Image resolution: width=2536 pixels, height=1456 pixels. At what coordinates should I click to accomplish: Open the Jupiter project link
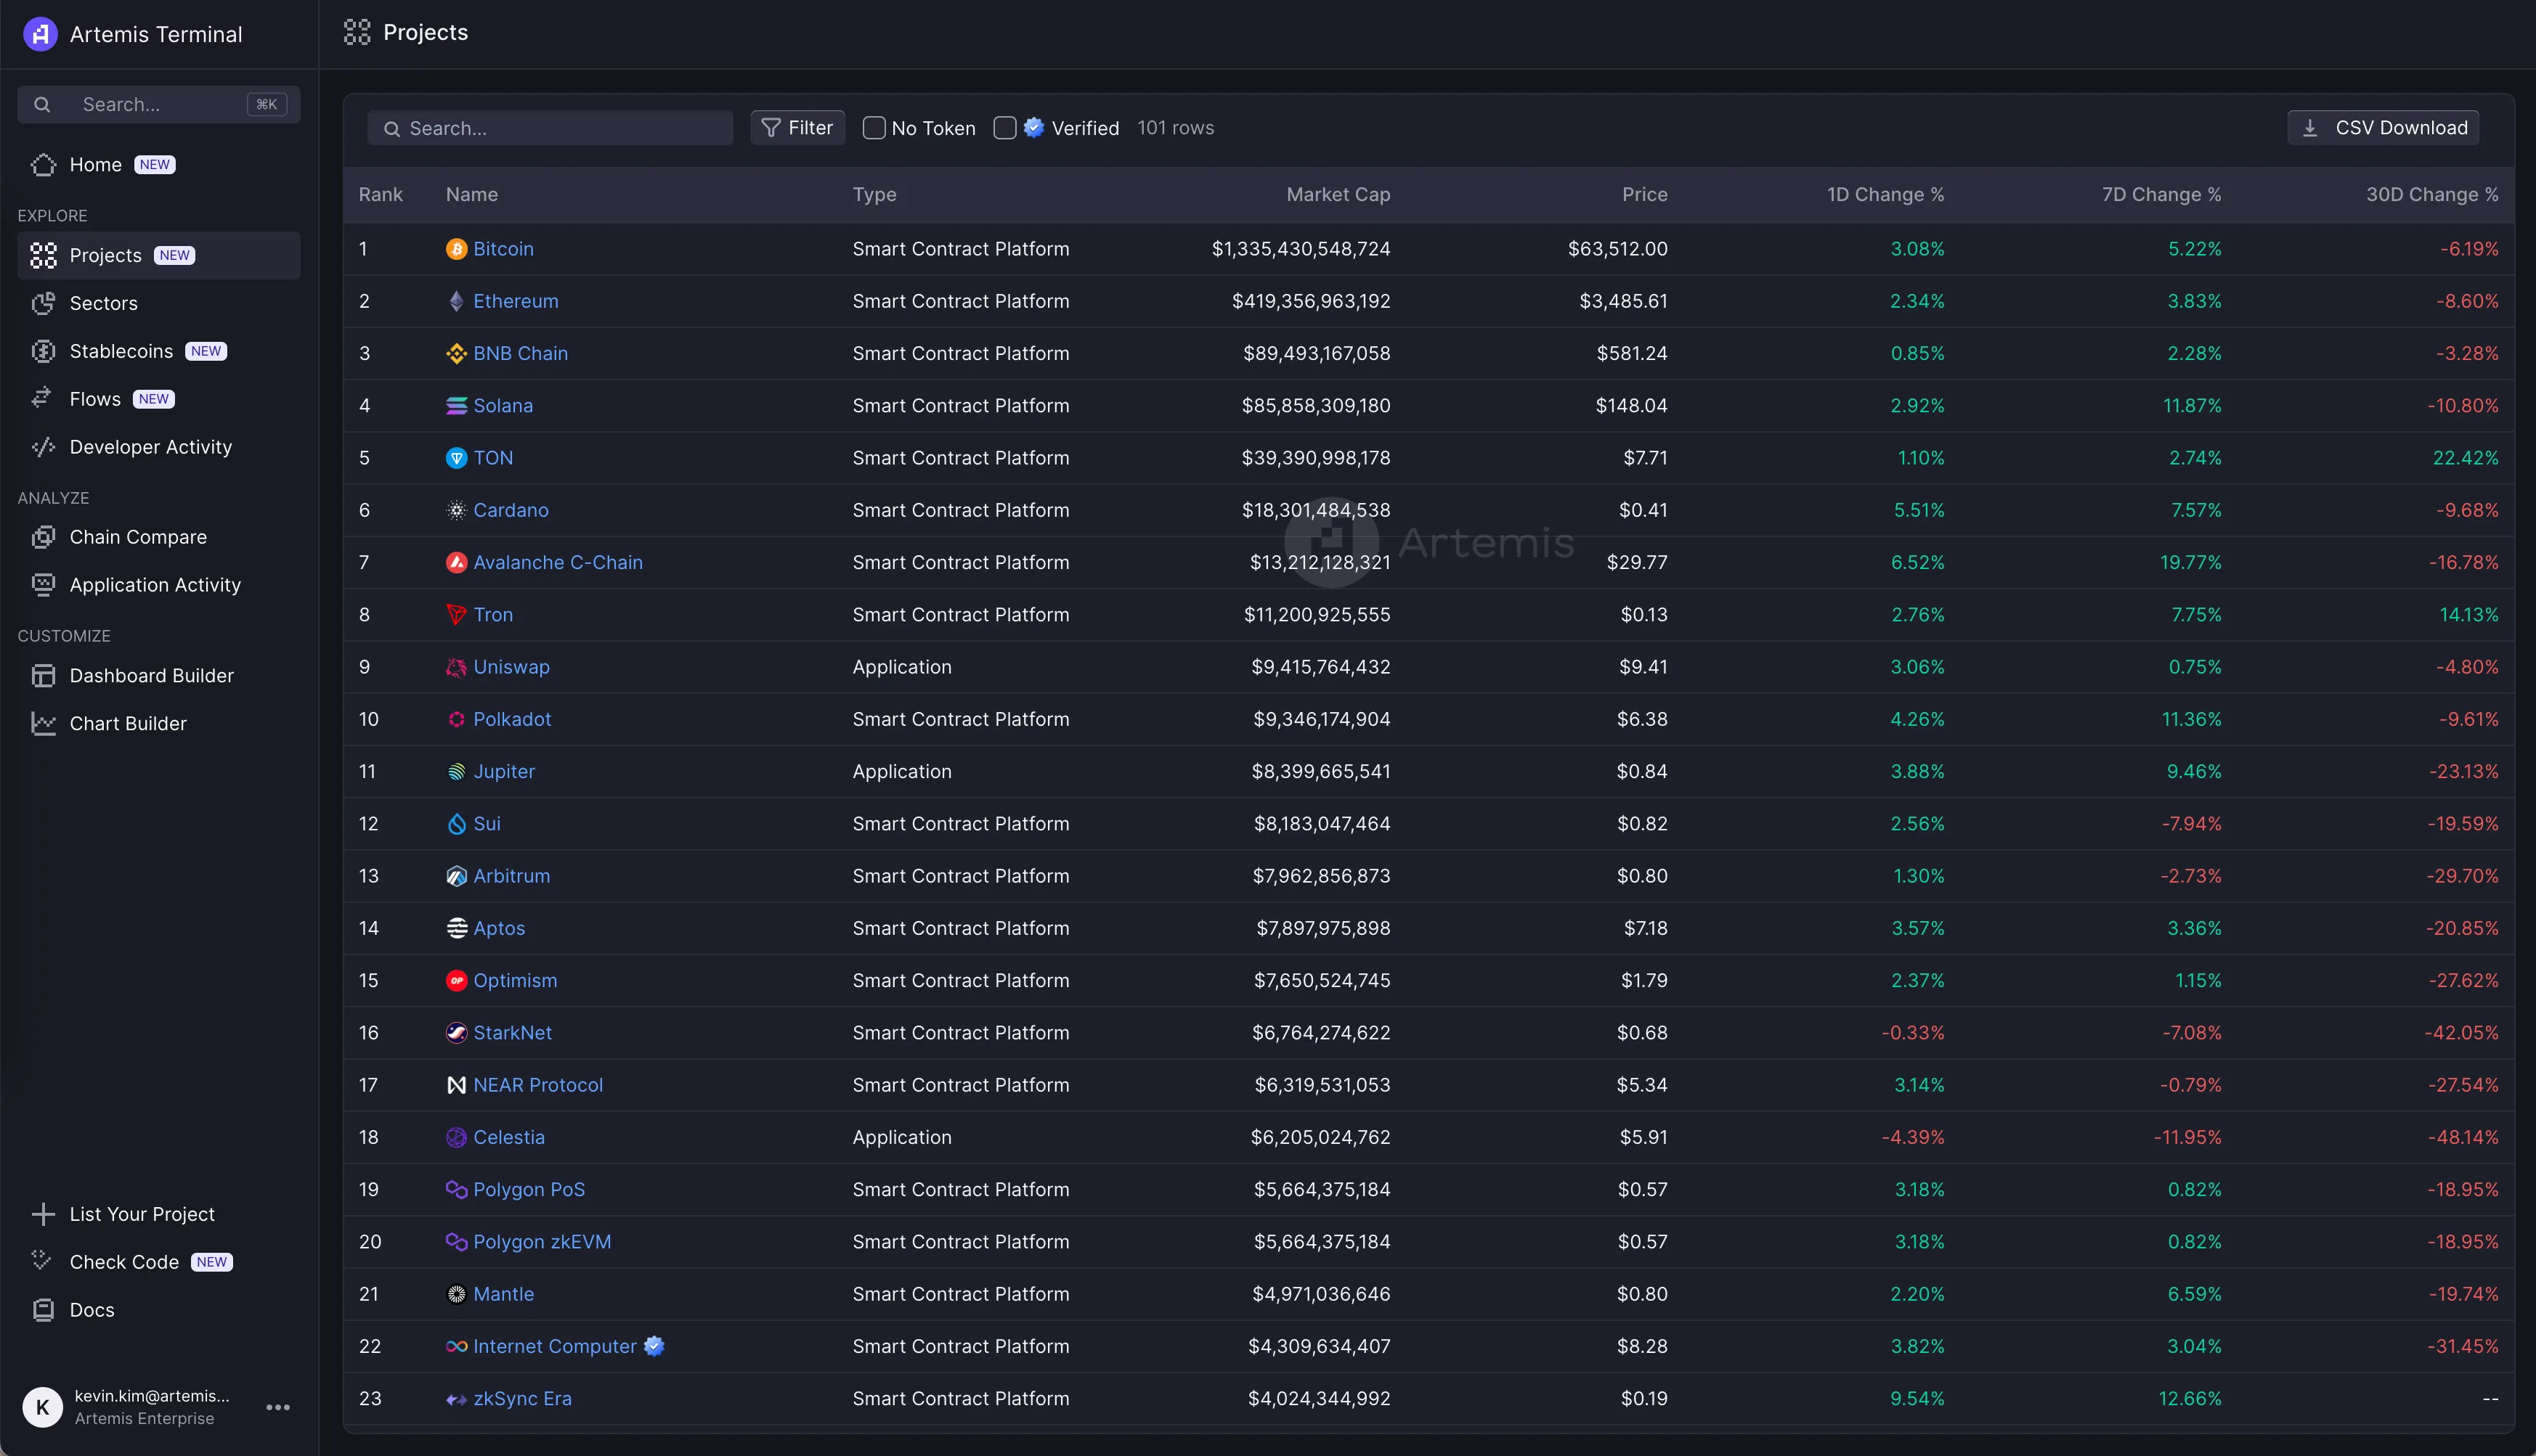point(504,772)
